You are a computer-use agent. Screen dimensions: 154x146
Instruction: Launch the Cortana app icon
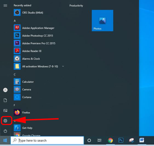[17, 97]
